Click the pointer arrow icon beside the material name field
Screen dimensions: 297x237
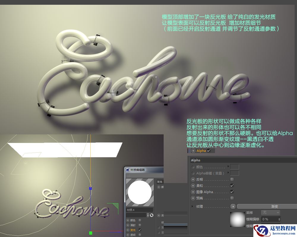(x=151, y=215)
